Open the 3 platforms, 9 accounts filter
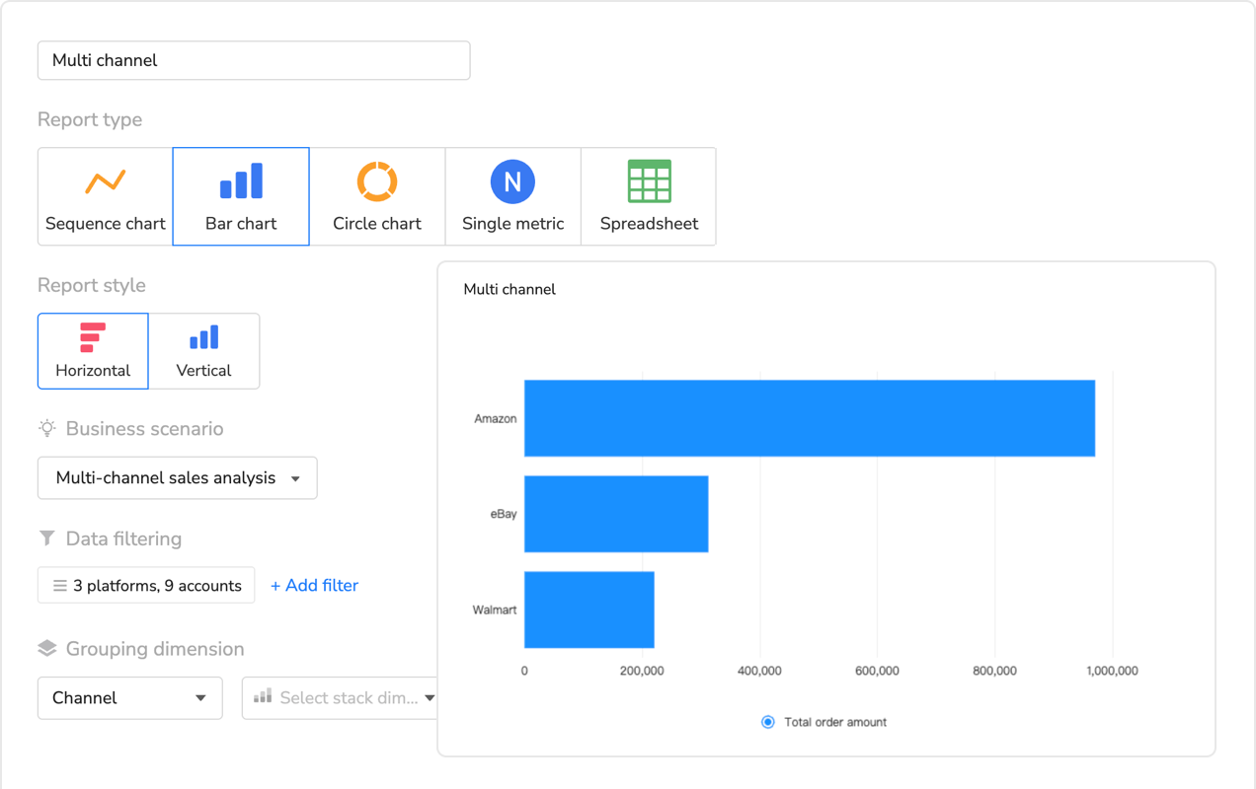Viewport: 1256px width, 789px height. pyautogui.click(x=145, y=585)
